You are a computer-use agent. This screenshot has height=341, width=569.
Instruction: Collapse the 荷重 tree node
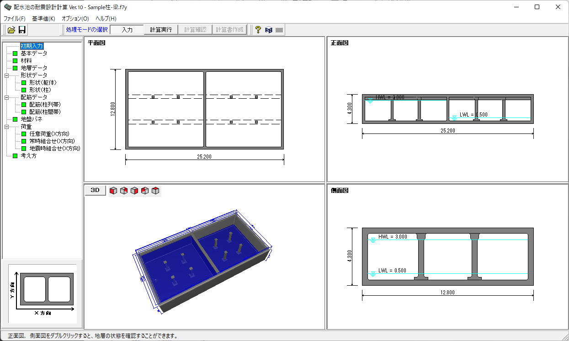(6, 127)
